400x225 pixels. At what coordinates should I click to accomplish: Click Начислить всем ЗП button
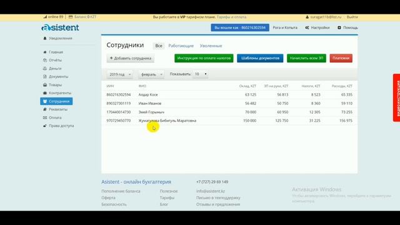pos(306,58)
